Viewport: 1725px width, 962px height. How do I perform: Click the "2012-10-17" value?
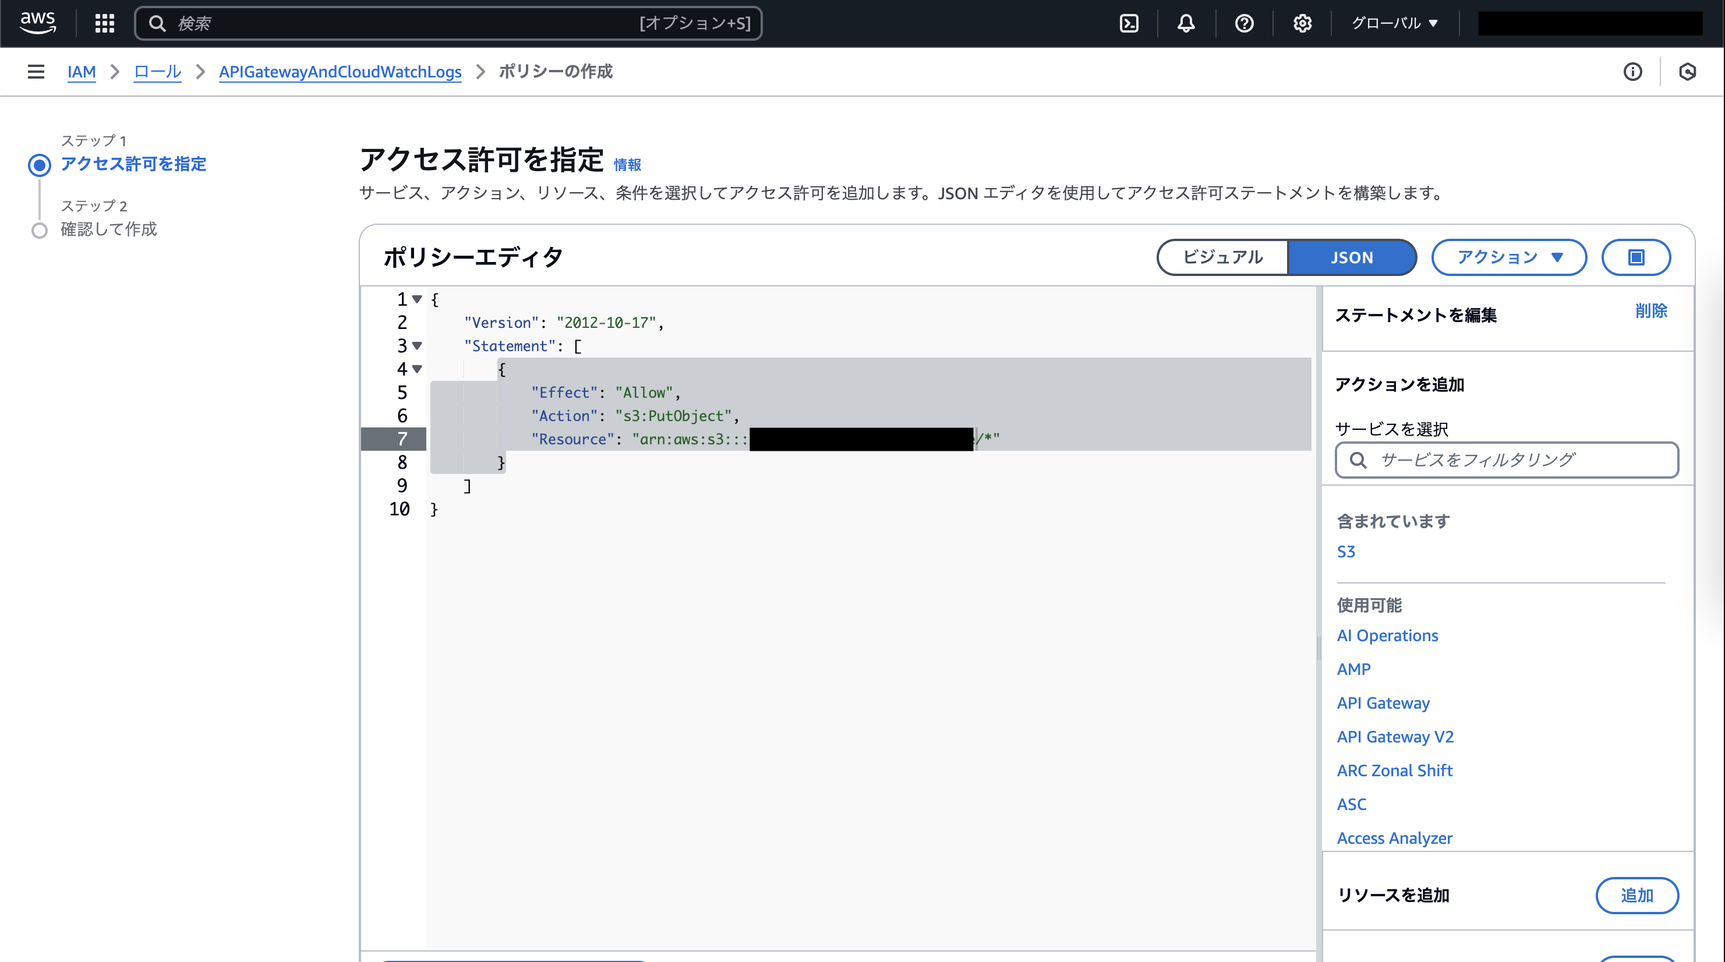606,323
